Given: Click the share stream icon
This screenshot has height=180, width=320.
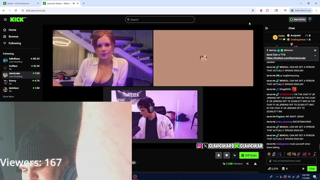Looking at the screenshot, I should click(x=247, y=164).
